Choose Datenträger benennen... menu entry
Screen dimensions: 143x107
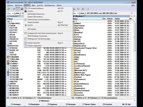point(48,14)
